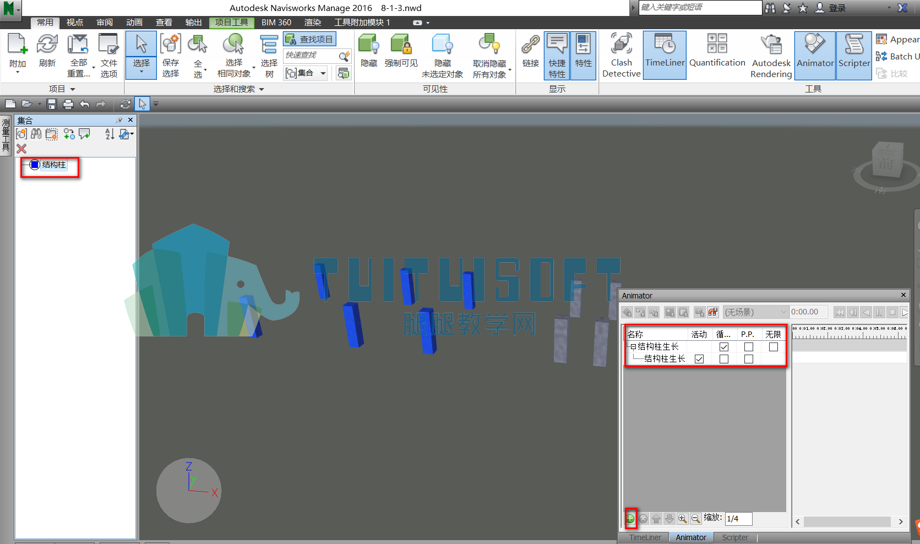Enable infinite checkbox for 结构柱生长 scene
This screenshot has width=920, height=544.
pyautogui.click(x=774, y=347)
